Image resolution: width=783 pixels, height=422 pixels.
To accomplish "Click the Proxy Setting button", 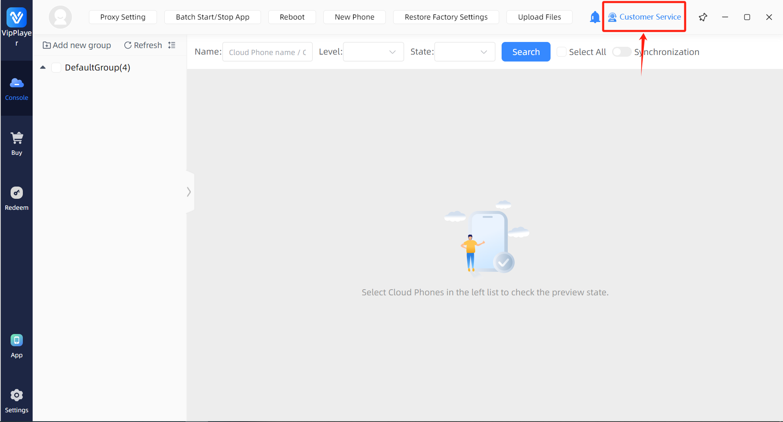I will click(x=123, y=17).
